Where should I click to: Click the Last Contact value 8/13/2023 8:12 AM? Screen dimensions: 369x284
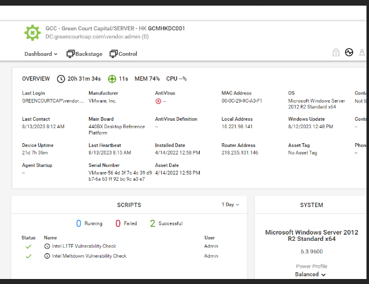pos(43,126)
